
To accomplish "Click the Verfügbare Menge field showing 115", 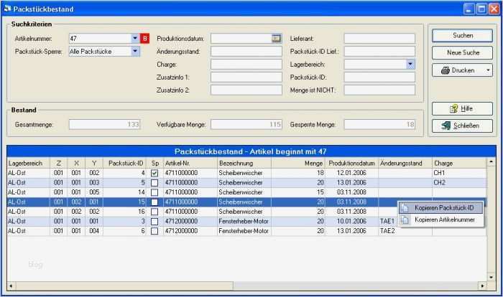I will point(246,124).
